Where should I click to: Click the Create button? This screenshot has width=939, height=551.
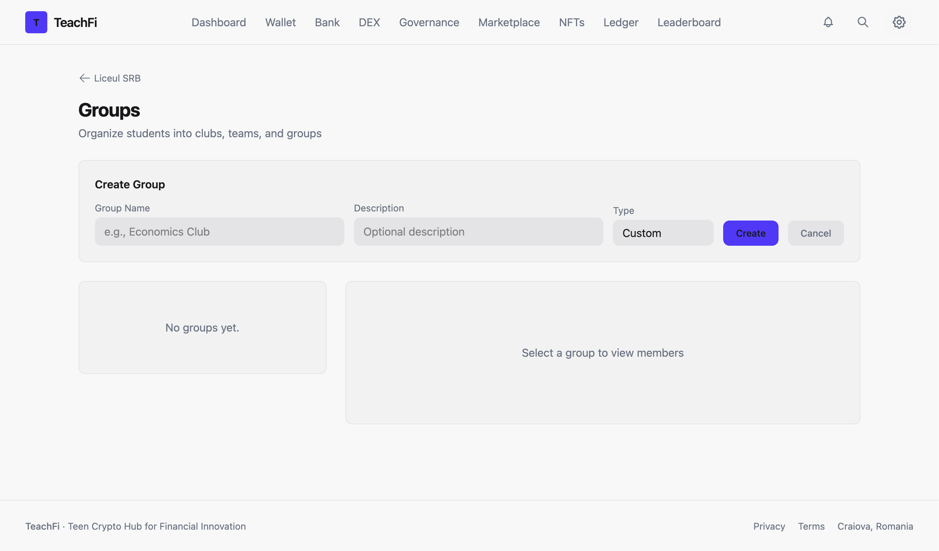750,233
